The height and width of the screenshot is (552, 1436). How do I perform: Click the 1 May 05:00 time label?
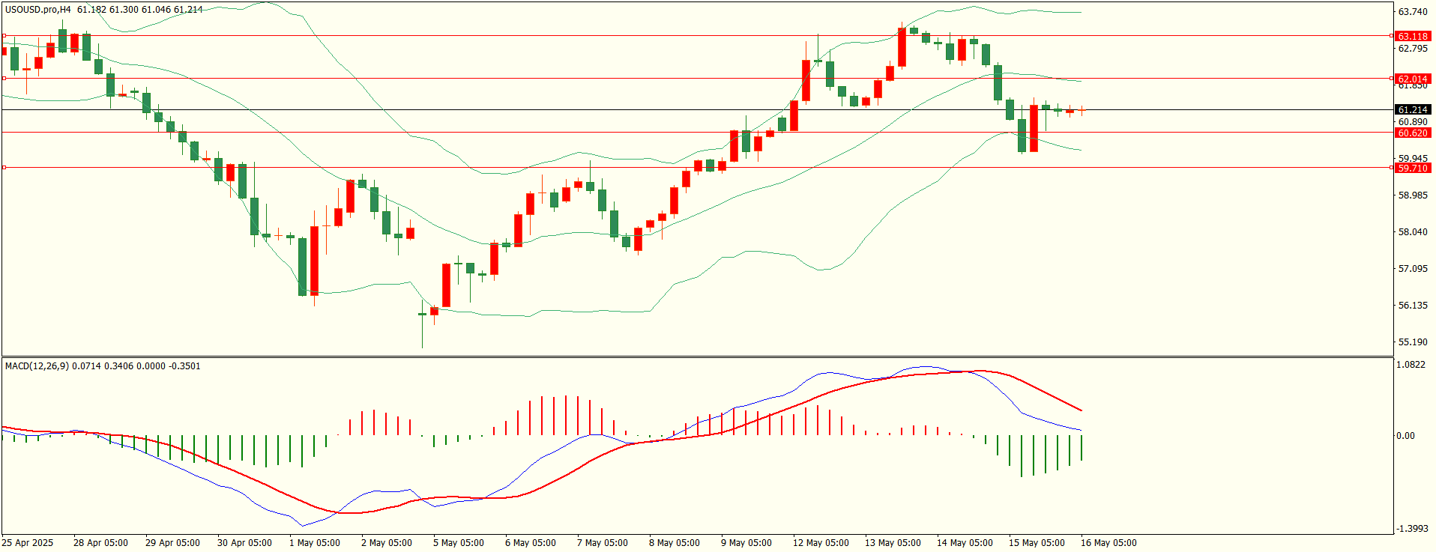tap(315, 543)
